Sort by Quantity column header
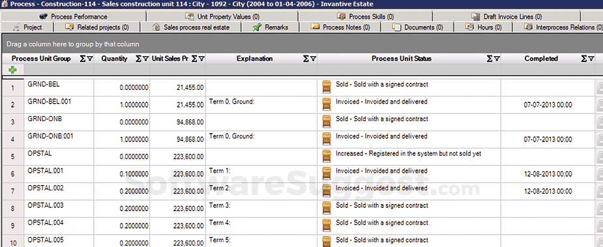Screen dimensions: 603x247 click(114, 59)
